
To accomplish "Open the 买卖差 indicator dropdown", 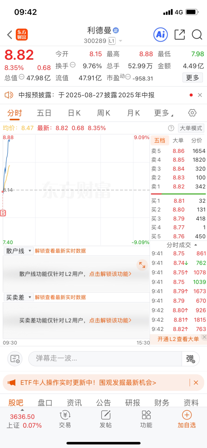I will coord(19,297).
